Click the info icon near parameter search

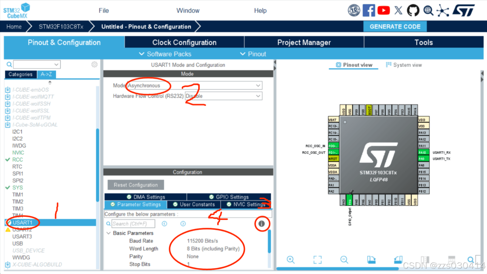262,224
